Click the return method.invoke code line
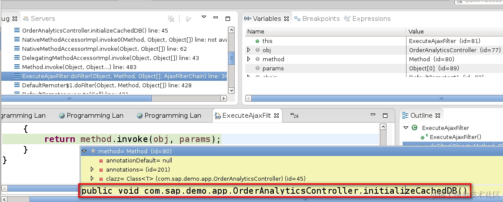Image resolution: width=503 pixels, height=202 pixels. 133,139
